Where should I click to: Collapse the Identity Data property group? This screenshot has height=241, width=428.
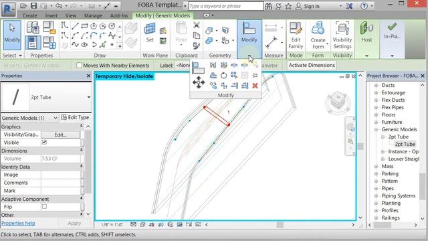[82, 166]
